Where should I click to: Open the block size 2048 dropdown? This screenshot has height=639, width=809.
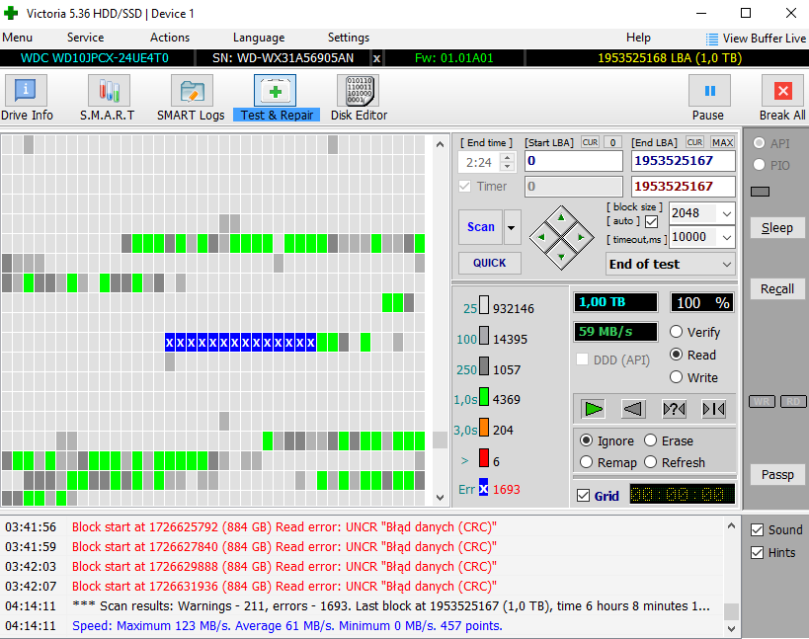[x=726, y=213]
